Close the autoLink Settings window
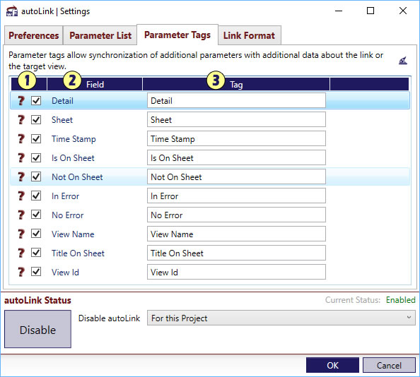This screenshot has height=377, width=420. (x=403, y=11)
